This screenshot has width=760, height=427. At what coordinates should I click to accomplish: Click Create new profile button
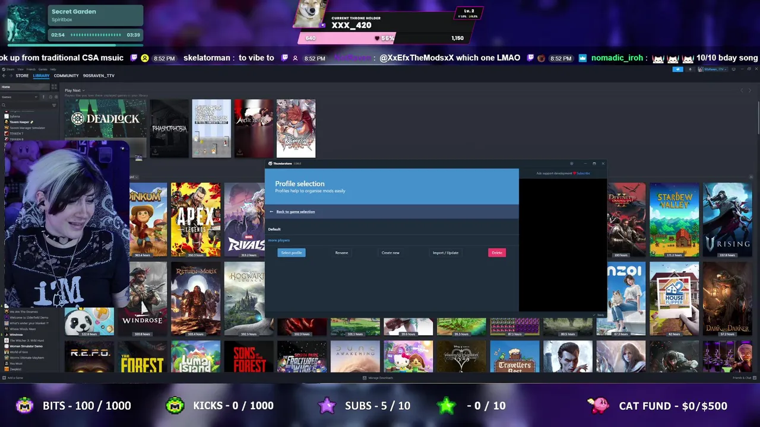point(390,253)
